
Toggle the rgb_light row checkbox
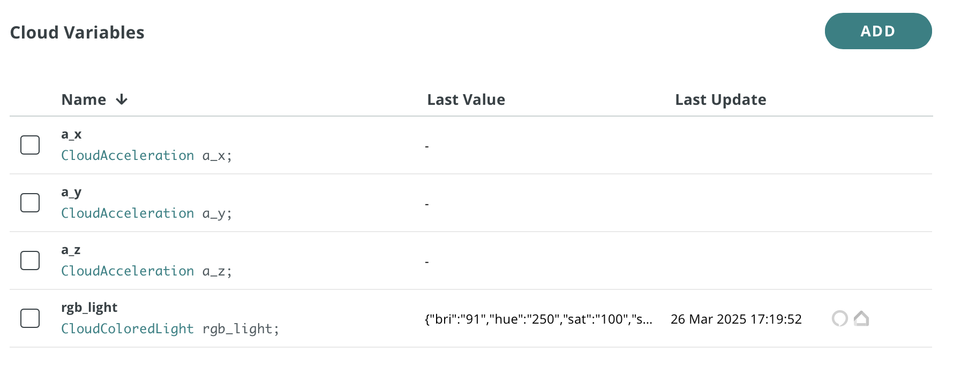(30, 318)
